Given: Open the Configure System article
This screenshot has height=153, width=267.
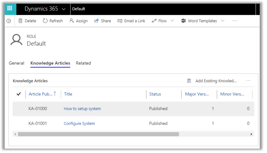Looking at the screenshot, I should (x=79, y=123).
